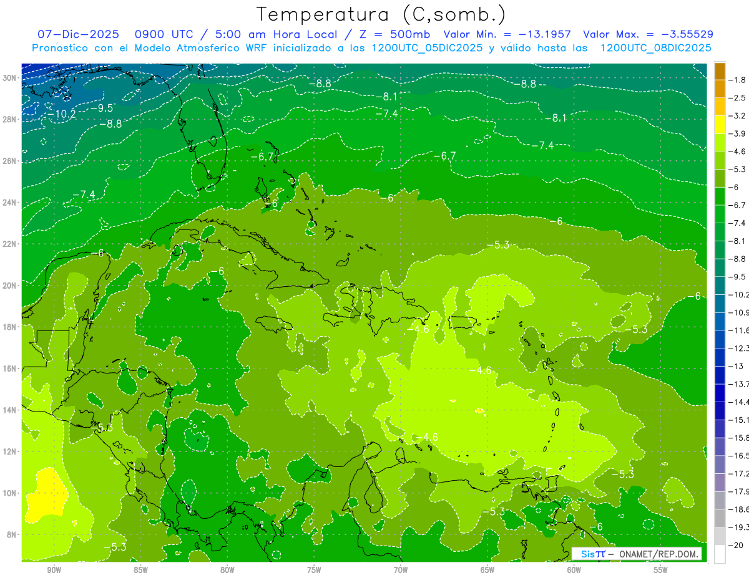This screenshot has width=749, height=578.
Task: Click the brown-orange swatch above -1.8 in legend
Action: click(720, 71)
